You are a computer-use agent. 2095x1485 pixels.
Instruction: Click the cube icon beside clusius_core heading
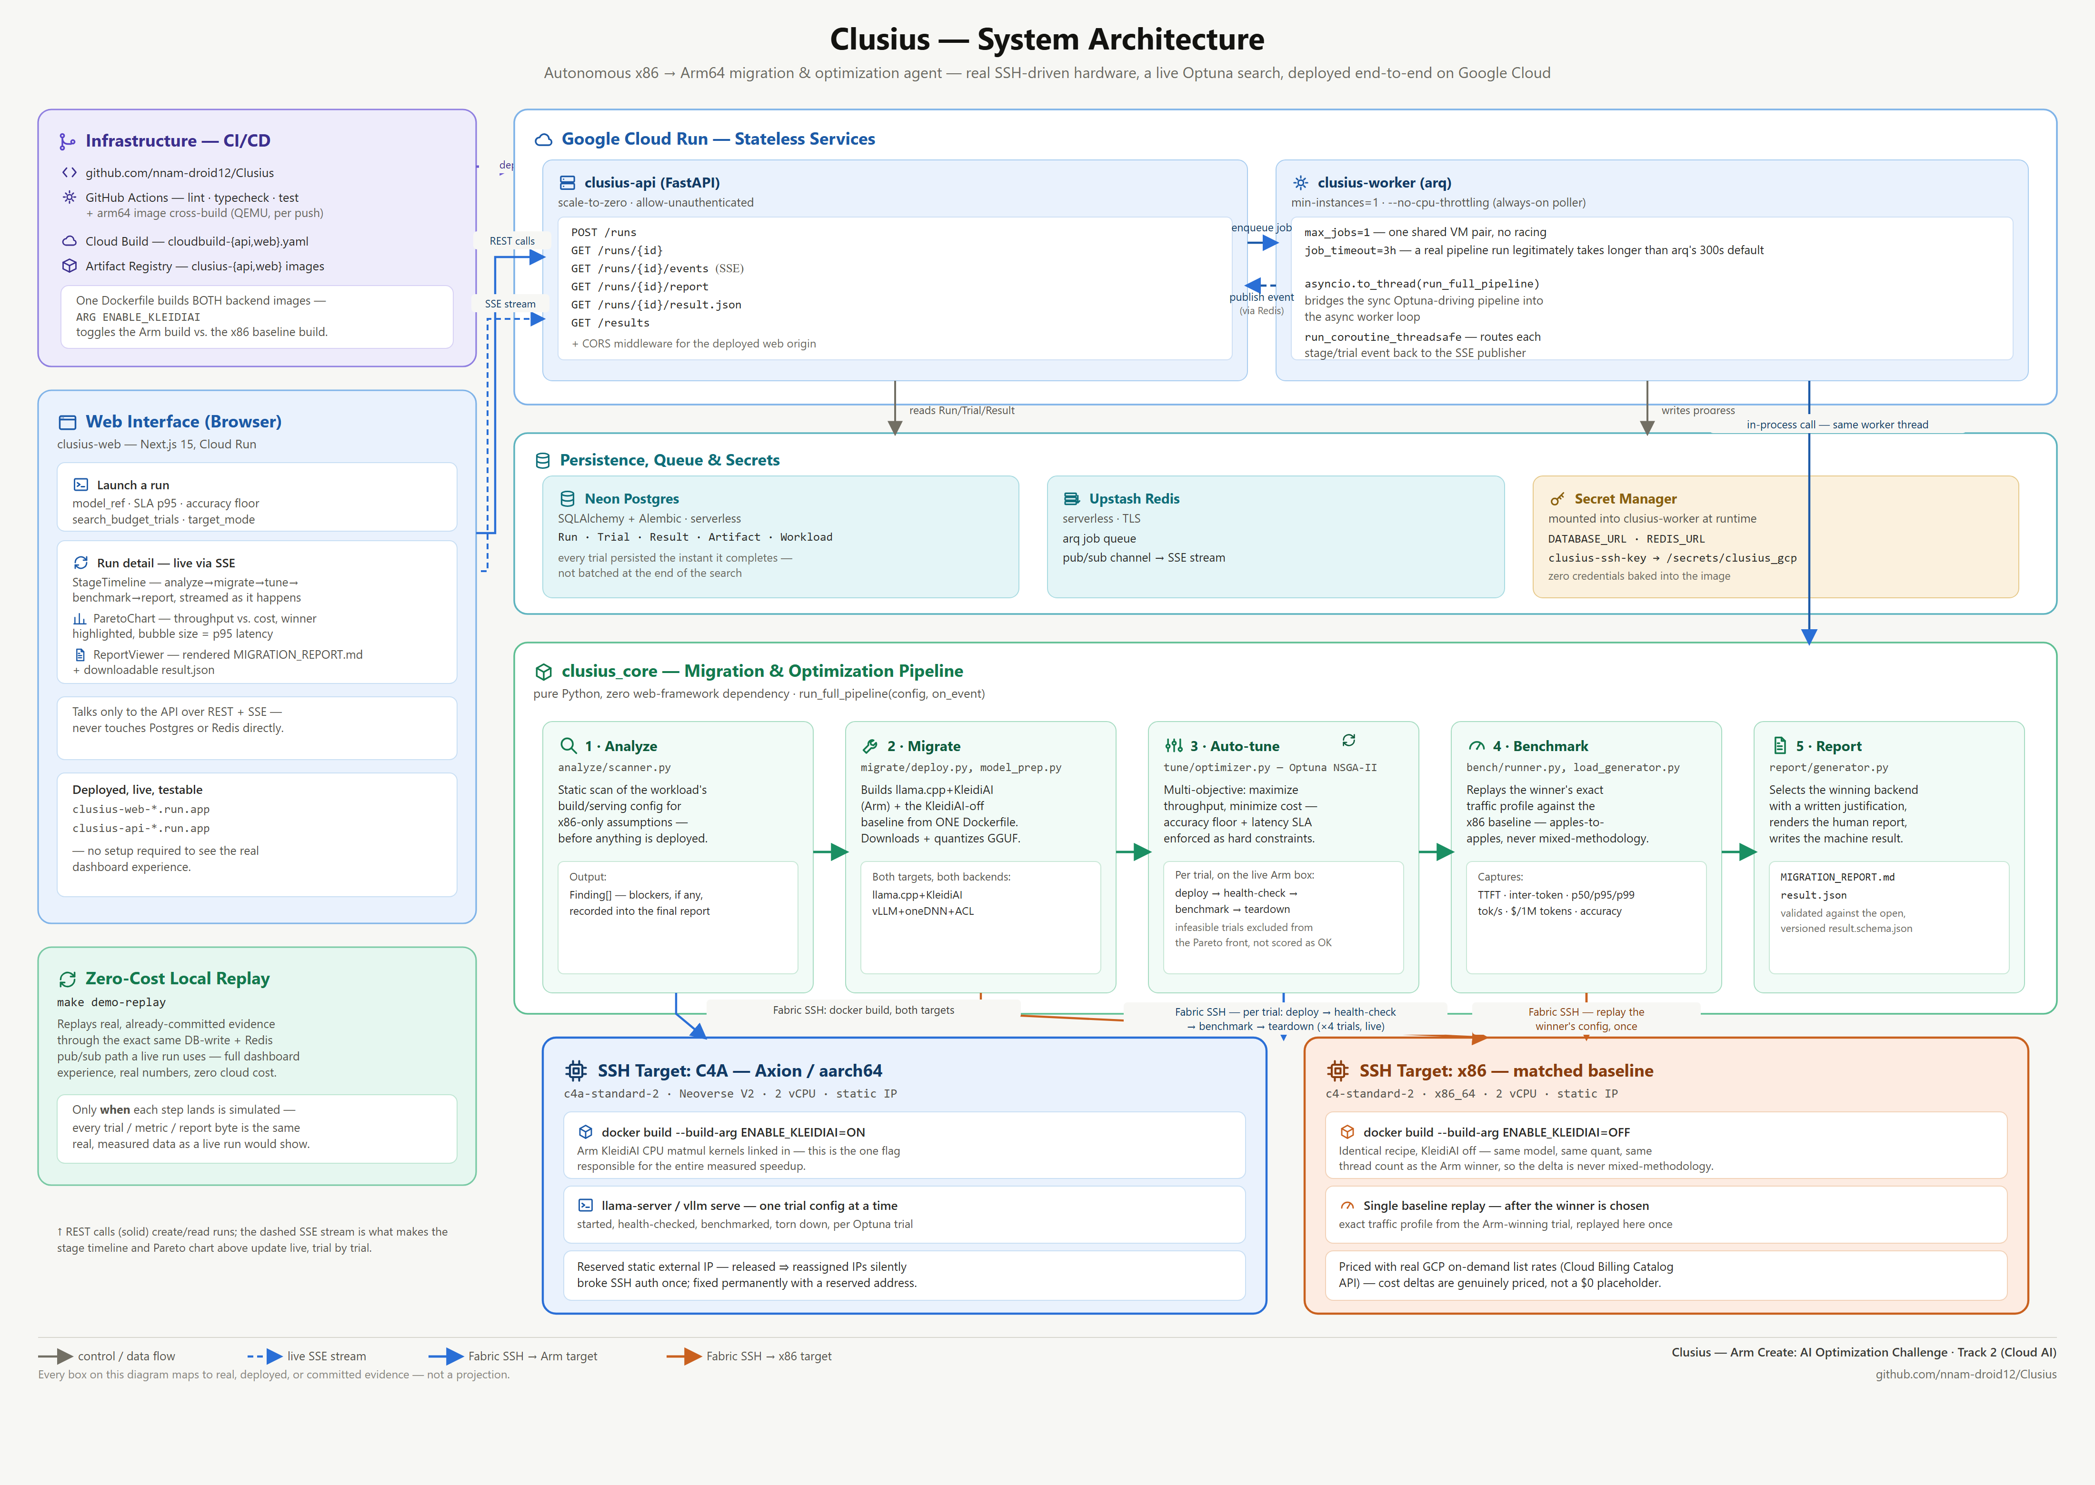[x=543, y=672]
